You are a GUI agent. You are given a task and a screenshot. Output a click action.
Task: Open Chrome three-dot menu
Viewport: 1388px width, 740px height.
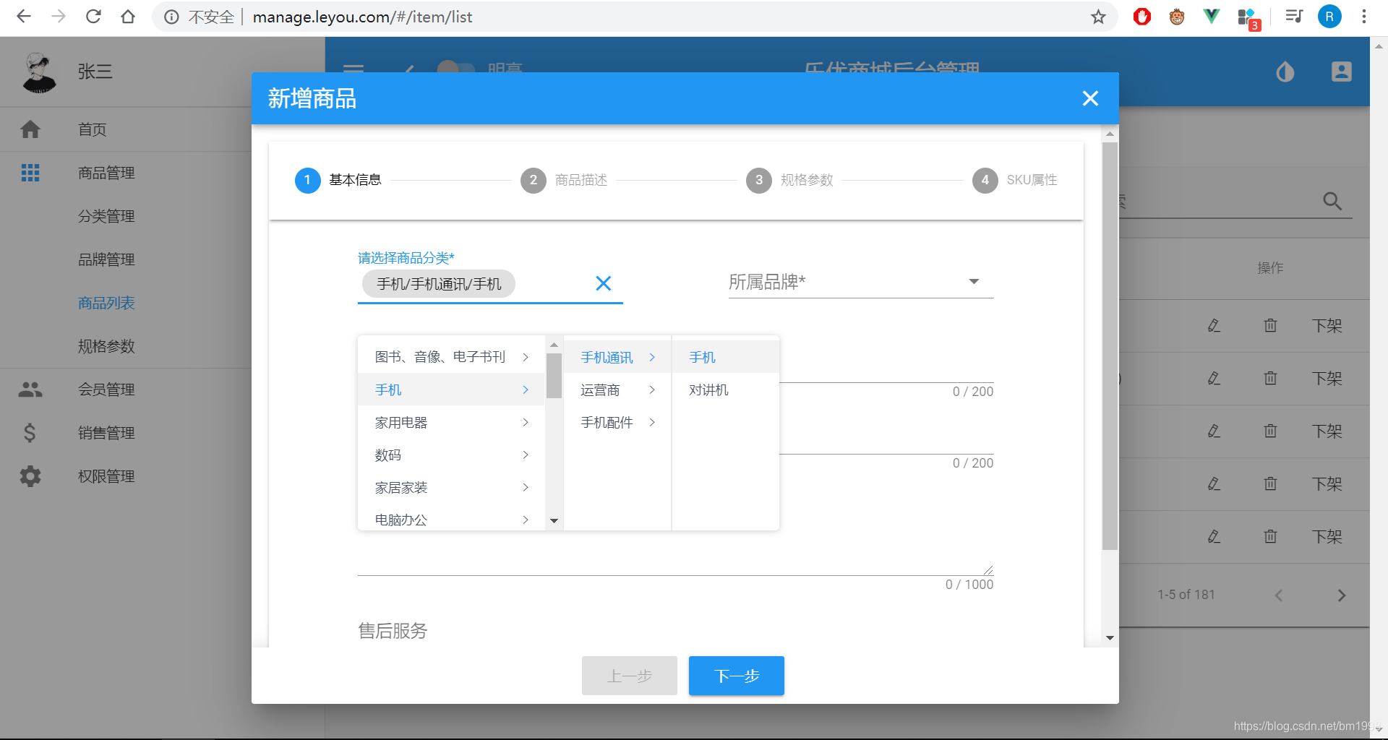(x=1364, y=17)
